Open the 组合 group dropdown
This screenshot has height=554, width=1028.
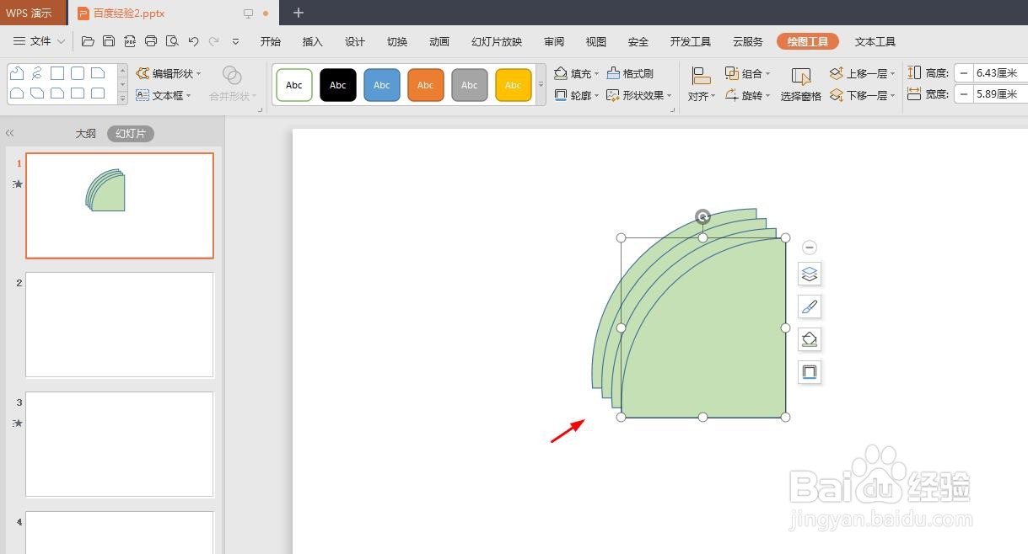(747, 74)
